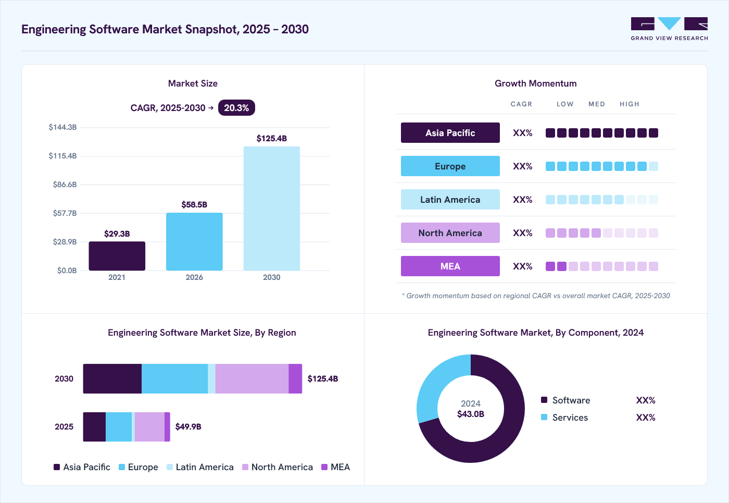The image size is (729, 503).
Task: Click the Europe legend swatch
Action: pos(122,467)
